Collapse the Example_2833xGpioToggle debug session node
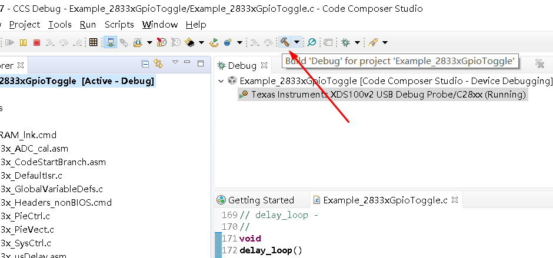 221,81
